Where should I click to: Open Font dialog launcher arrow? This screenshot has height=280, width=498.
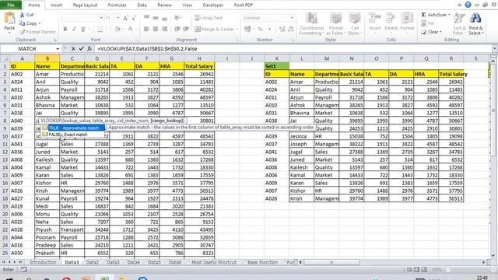[x=137, y=40]
